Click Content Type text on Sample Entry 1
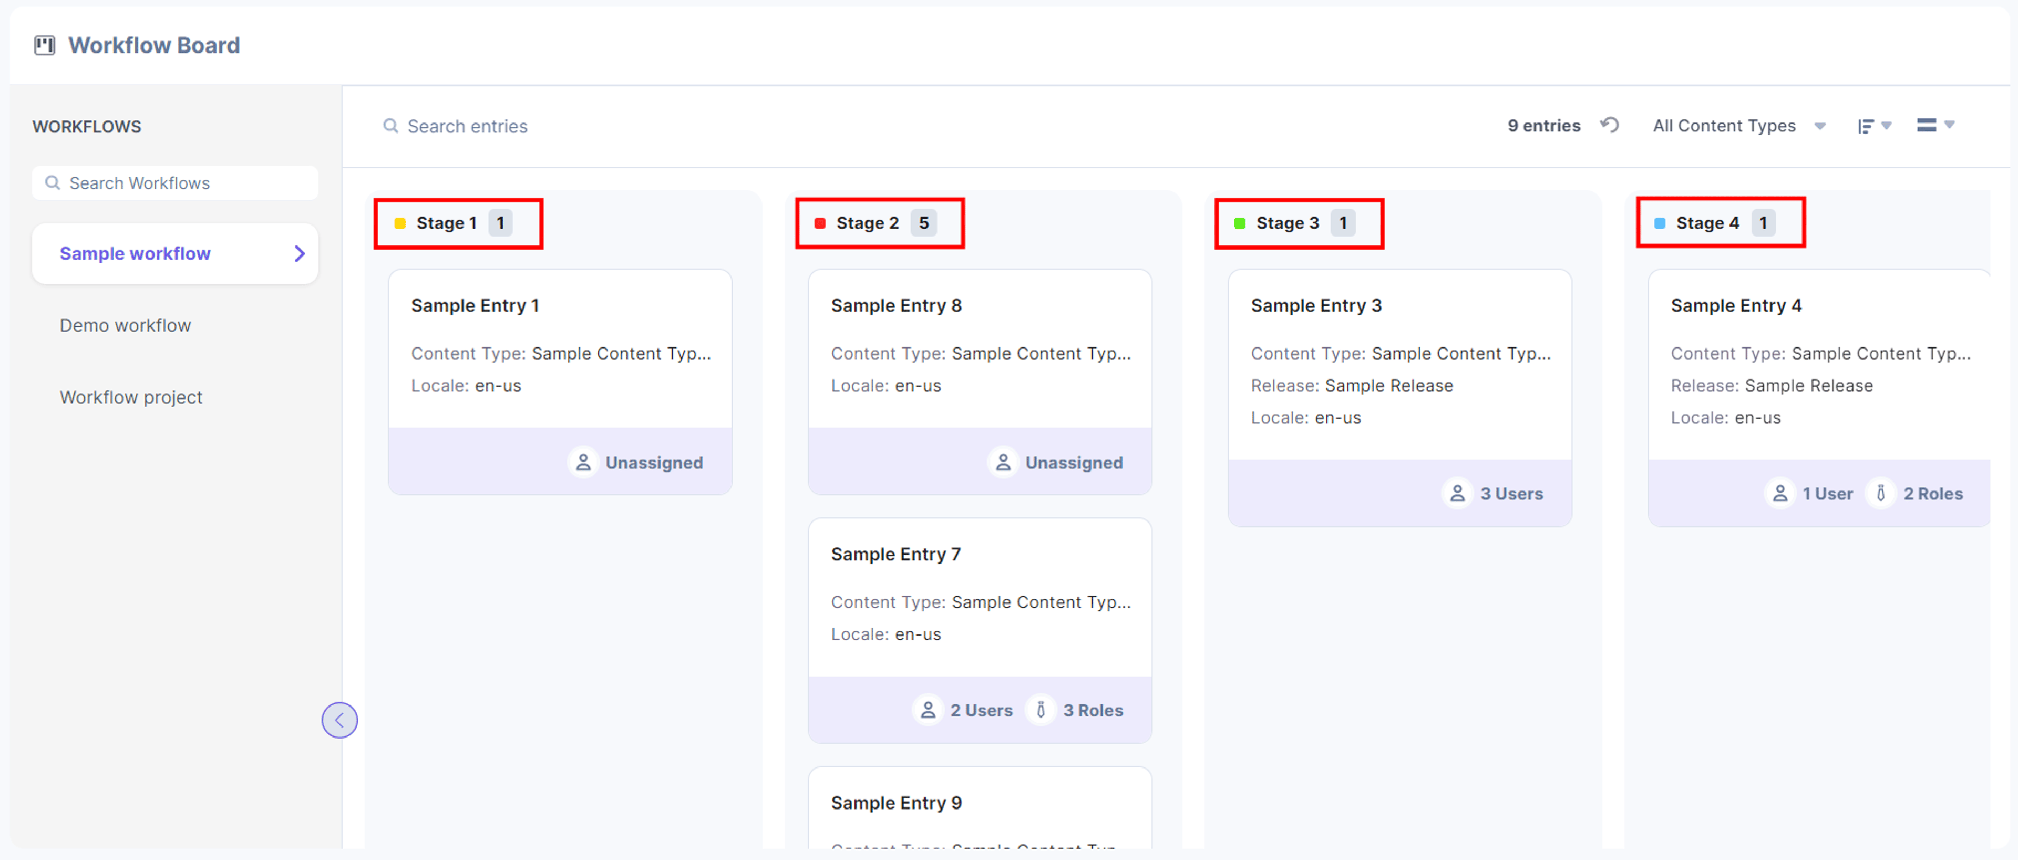This screenshot has height=860, width=2018. 560,354
